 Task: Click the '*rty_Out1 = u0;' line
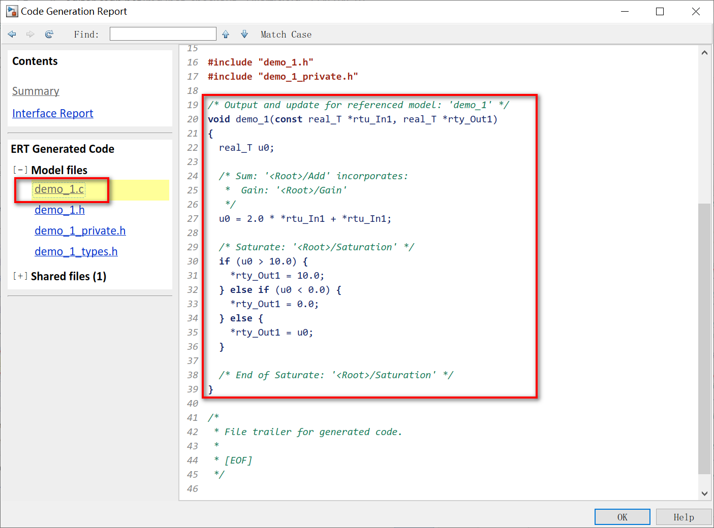click(272, 333)
